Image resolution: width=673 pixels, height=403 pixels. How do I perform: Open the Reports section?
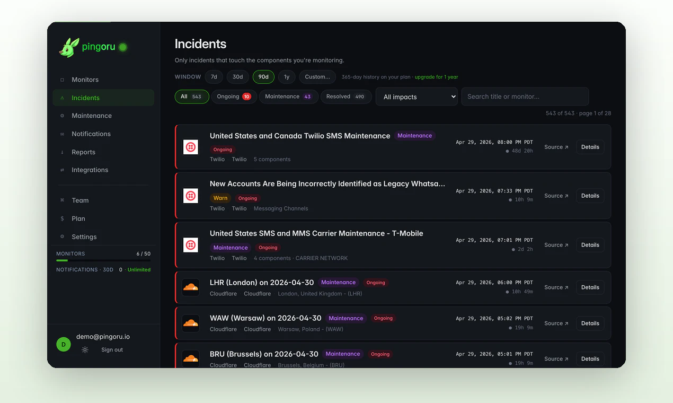point(84,152)
